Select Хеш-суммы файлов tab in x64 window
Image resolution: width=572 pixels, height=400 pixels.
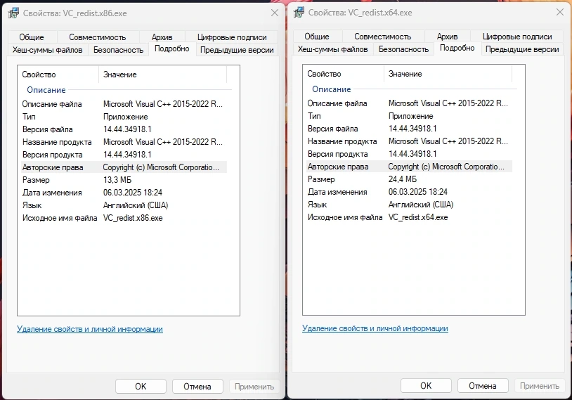[332, 49]
